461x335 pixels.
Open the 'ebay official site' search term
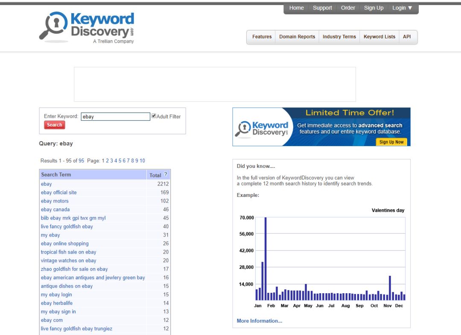click(x=59, y=193)
